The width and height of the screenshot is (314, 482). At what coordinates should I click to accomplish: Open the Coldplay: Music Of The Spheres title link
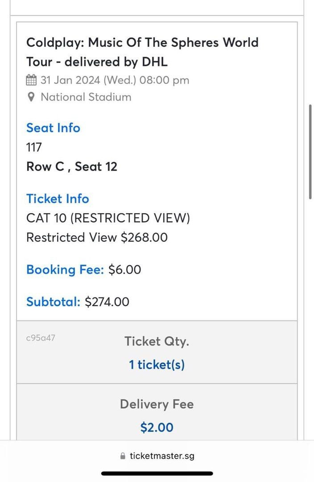tap(142, 52)
